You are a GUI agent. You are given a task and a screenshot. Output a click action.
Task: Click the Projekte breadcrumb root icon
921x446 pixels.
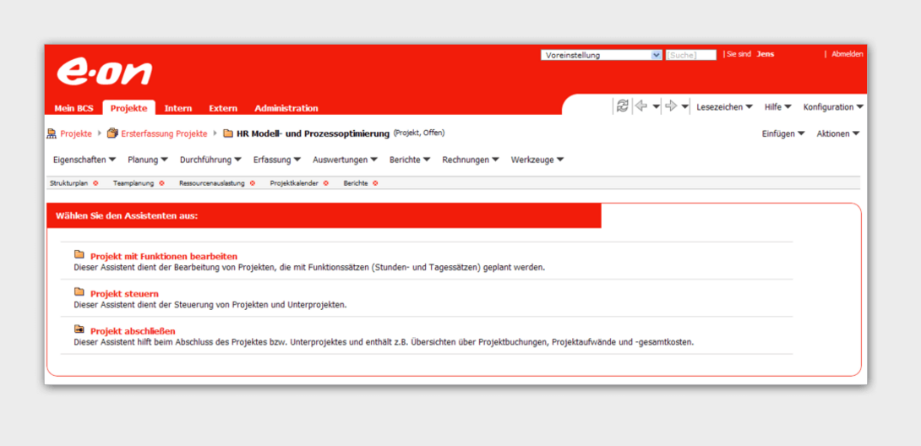tap(52, 133)
